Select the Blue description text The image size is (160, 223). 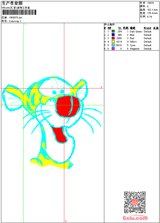(x=132, y=35)
